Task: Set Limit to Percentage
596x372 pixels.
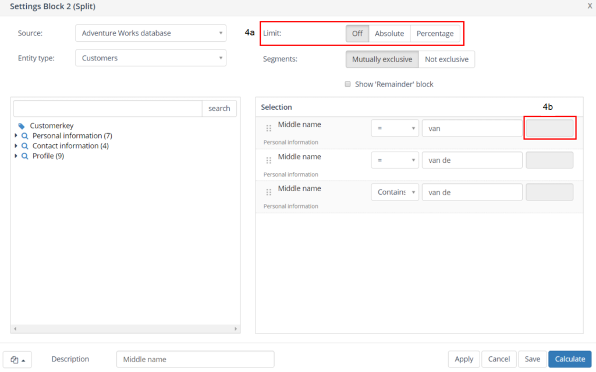Action: click(435, 34)
